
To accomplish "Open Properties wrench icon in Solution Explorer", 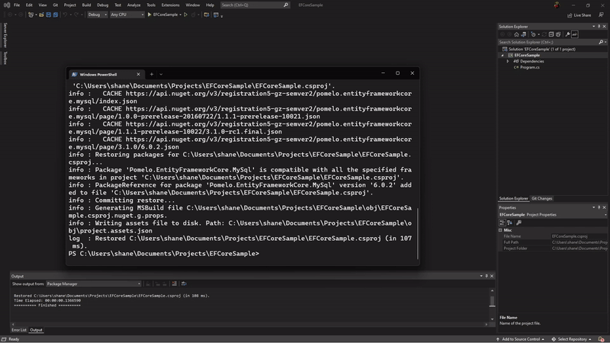I will 568,34.
